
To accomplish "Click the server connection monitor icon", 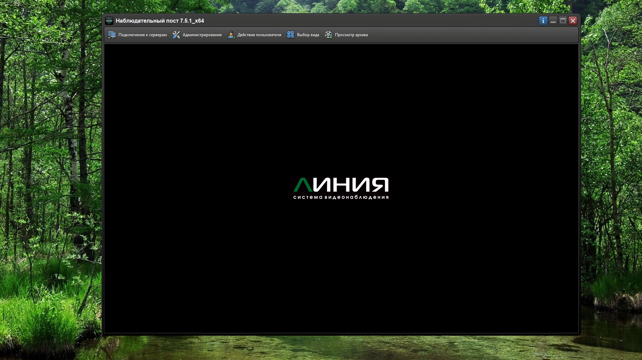I will [112, 35].
